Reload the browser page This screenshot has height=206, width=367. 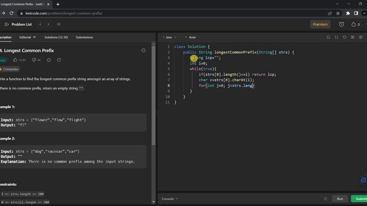(x=11, y=13)
